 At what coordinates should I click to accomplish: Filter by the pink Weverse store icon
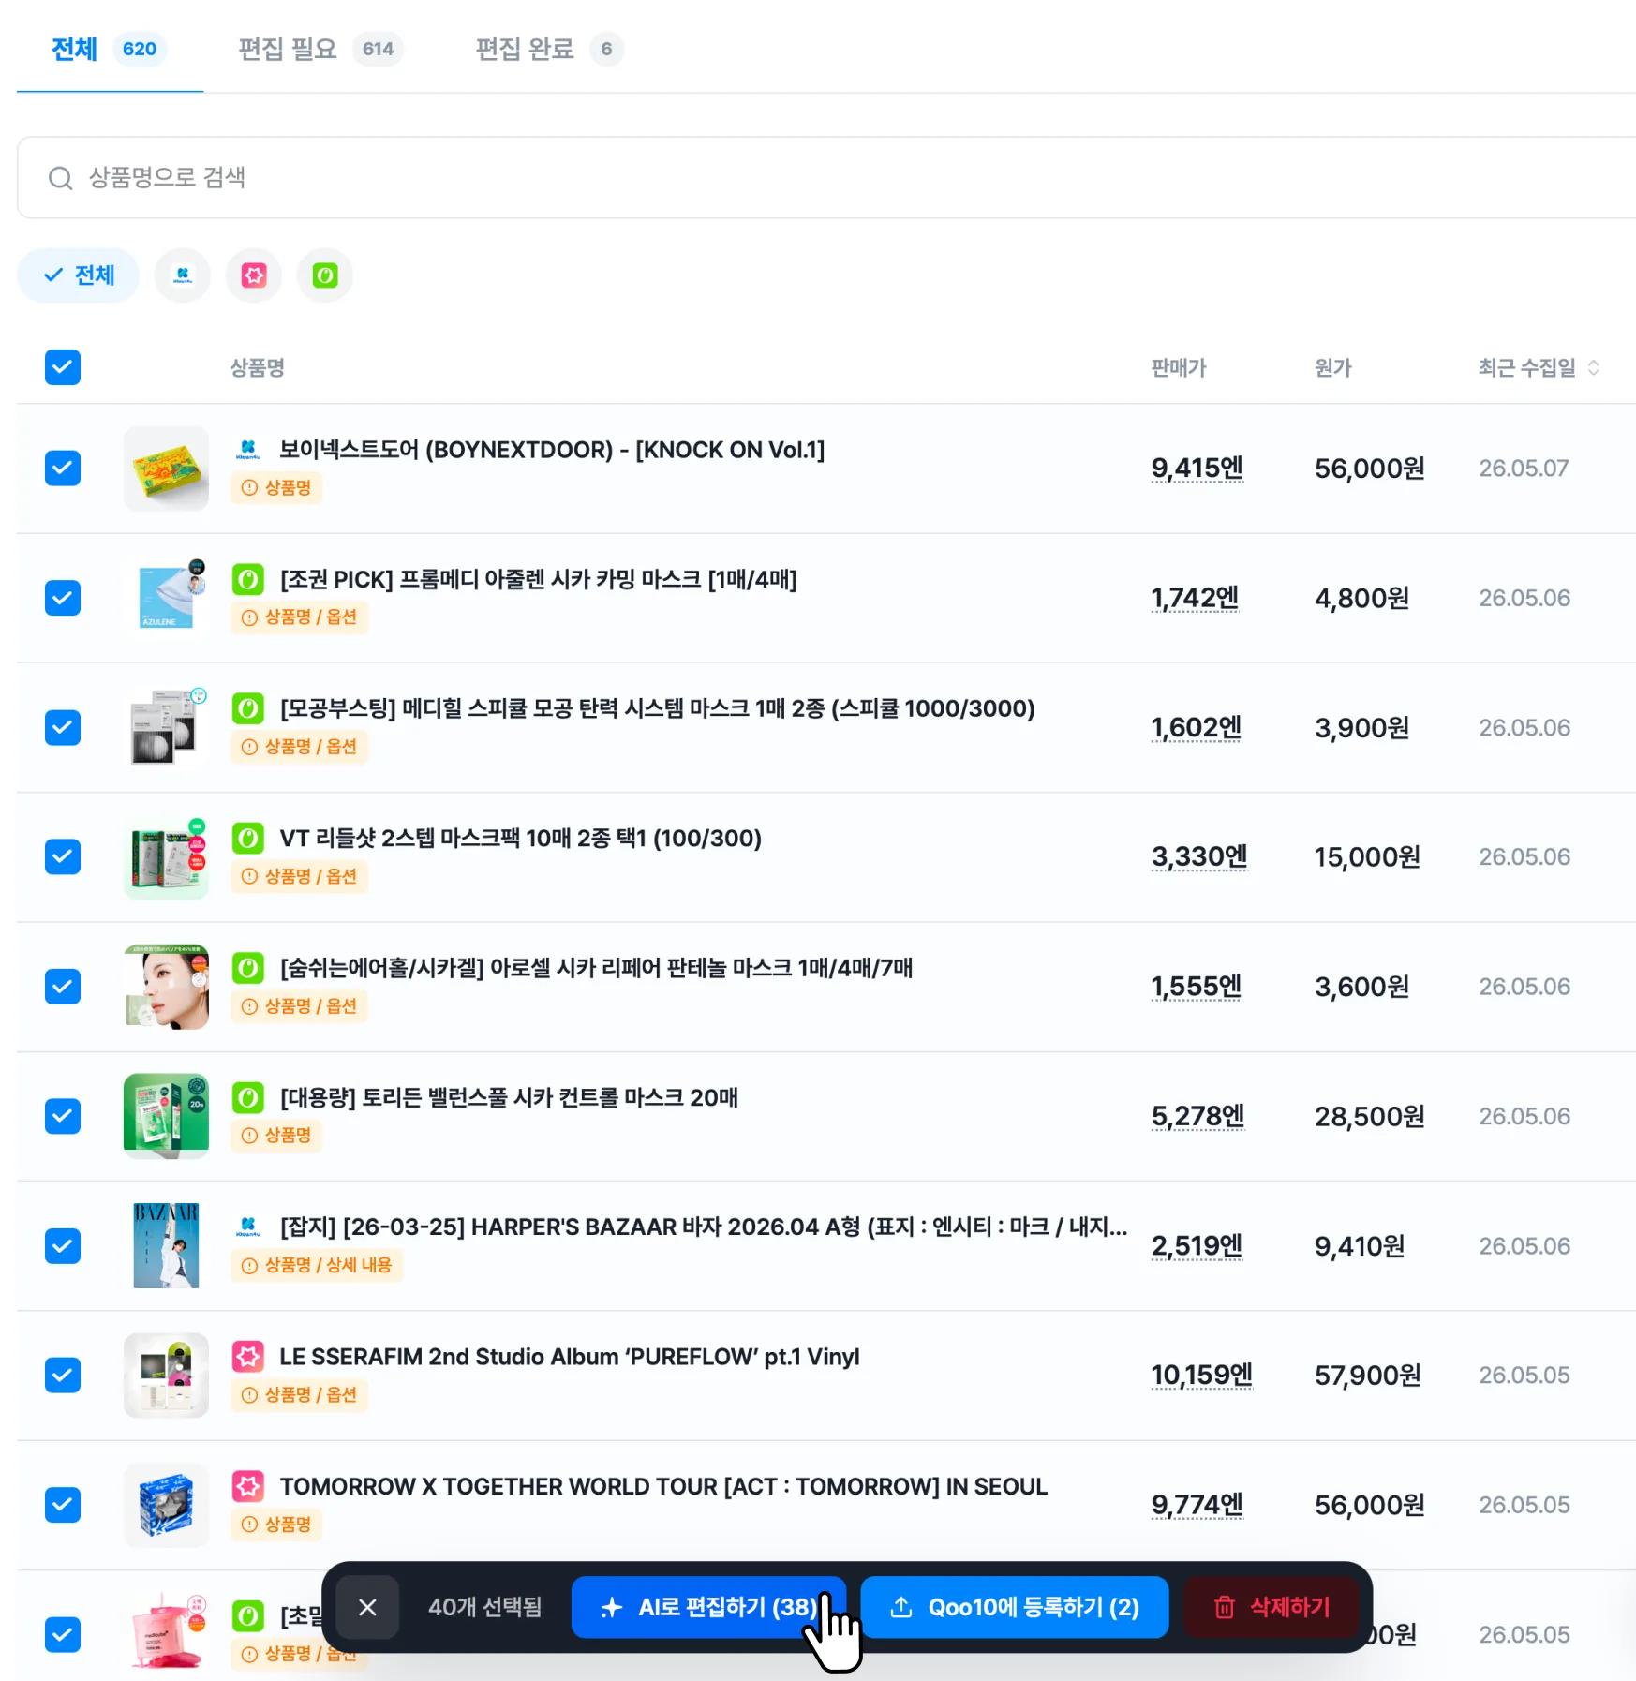[x=254, y=275]
